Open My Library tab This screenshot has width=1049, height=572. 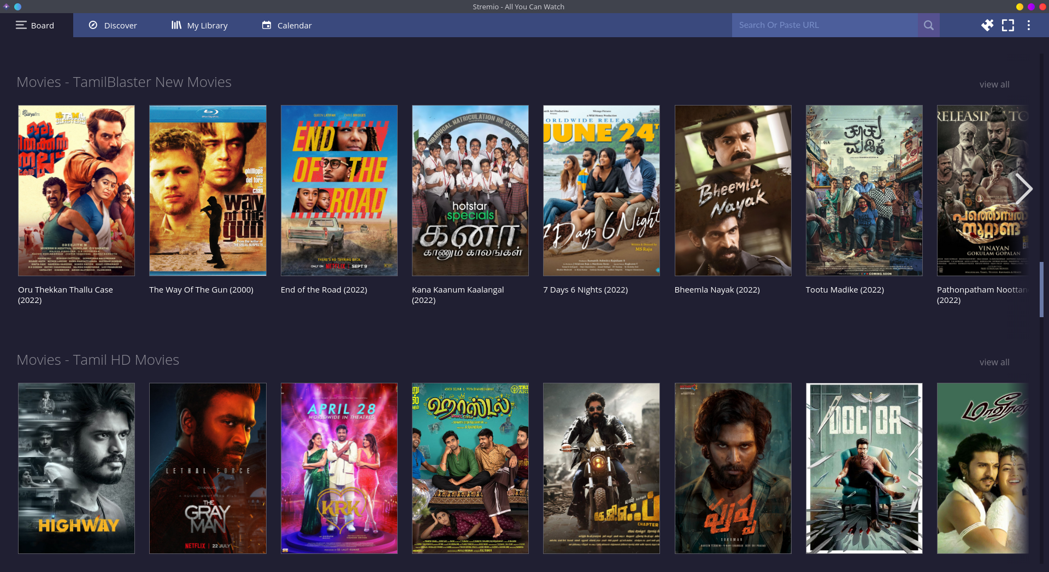coord(199,25)
